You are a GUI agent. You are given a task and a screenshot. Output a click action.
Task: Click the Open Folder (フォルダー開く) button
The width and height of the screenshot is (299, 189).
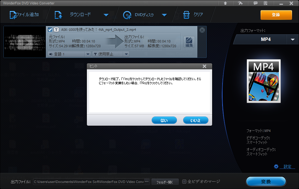165,182
